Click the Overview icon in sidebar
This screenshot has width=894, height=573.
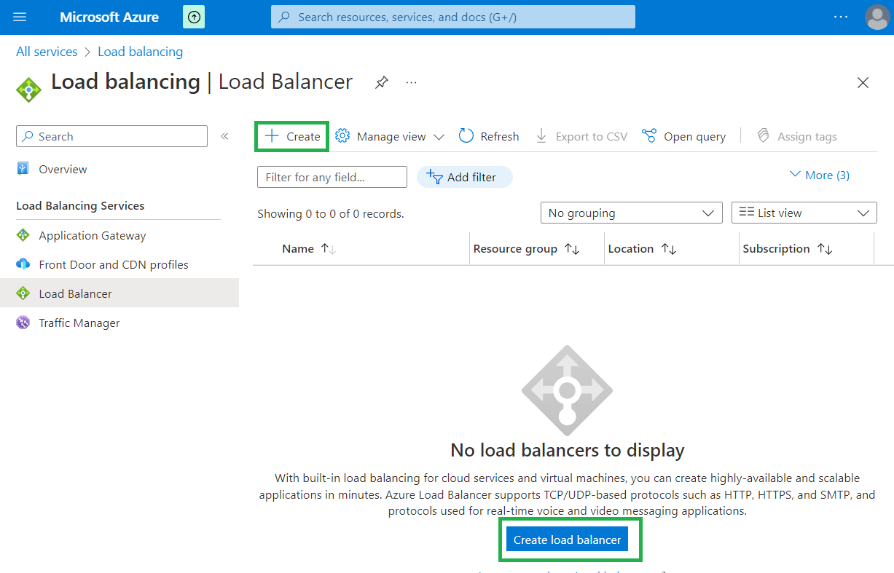click(23, 169)
